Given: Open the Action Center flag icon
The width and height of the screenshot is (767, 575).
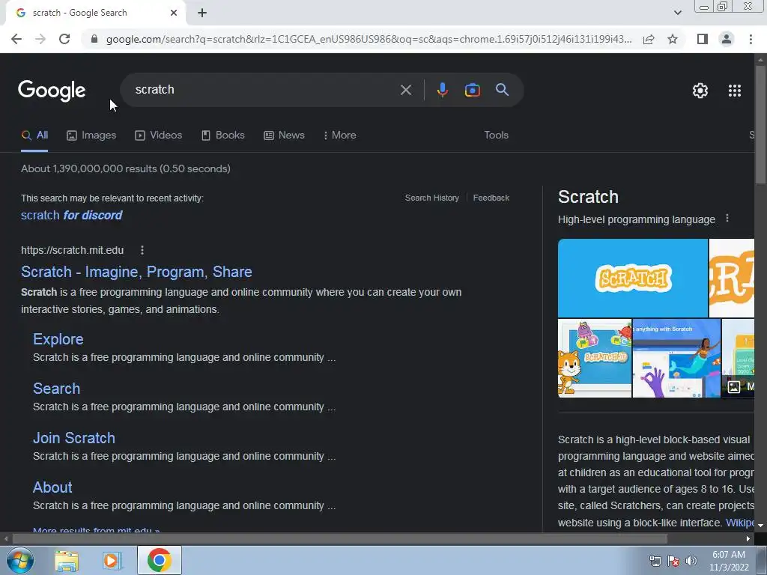Looking at the screenshot, I should [x=673, y=561].
